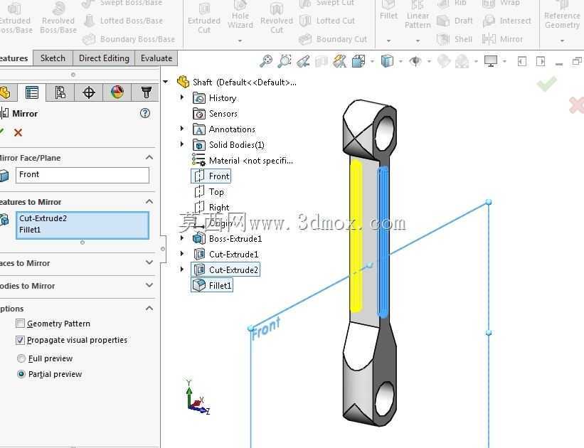Screen dimensions: 584x448
Task: Select the Boundary Boss/Base tool
Action: tap(129, 39)
